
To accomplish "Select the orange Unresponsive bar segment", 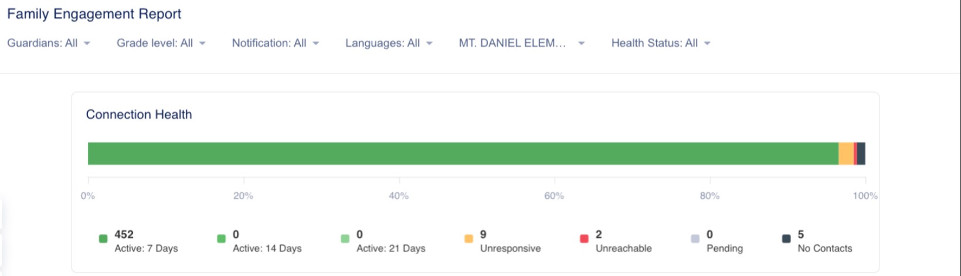I will tap(846, 153).
